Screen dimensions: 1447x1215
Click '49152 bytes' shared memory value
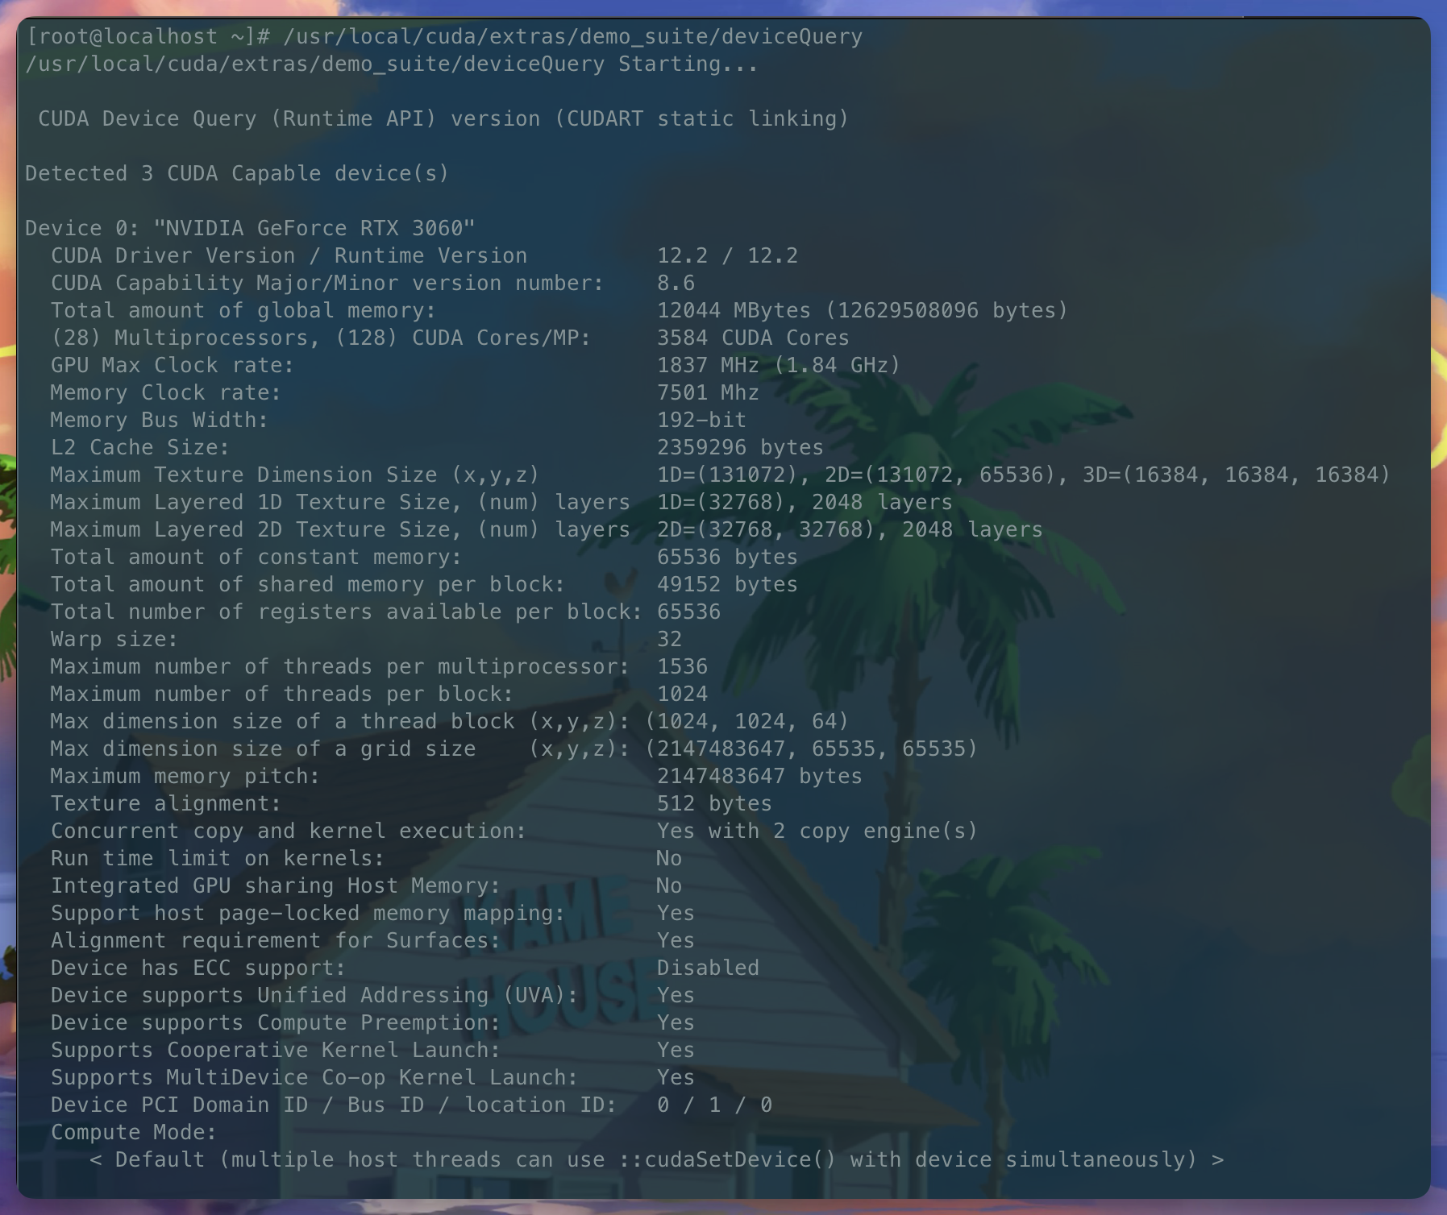[727, 585]
